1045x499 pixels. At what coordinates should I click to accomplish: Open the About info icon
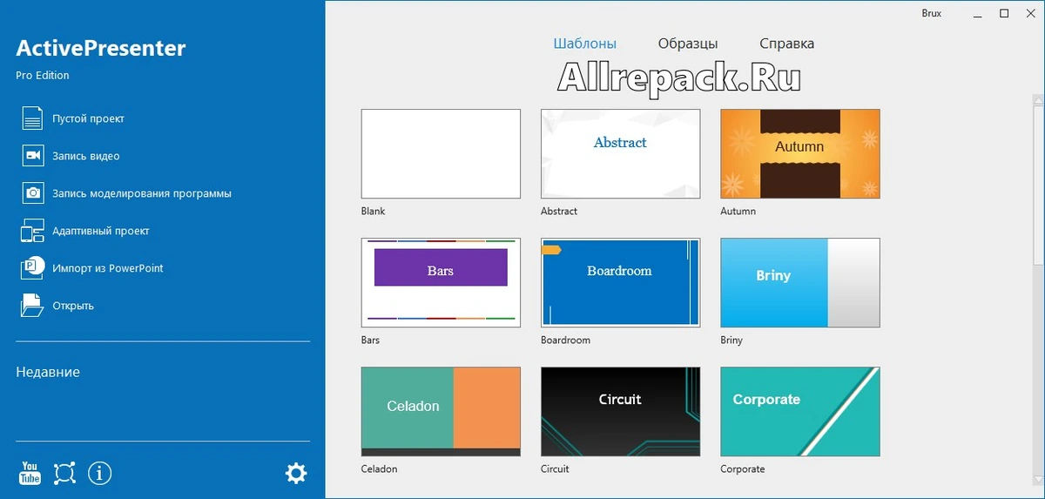(x=100, y=473)
